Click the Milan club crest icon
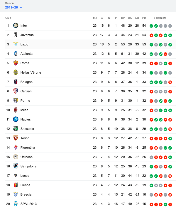Image resolution: width=176 pixels, height=207 pixels. [x=16, y=110]
